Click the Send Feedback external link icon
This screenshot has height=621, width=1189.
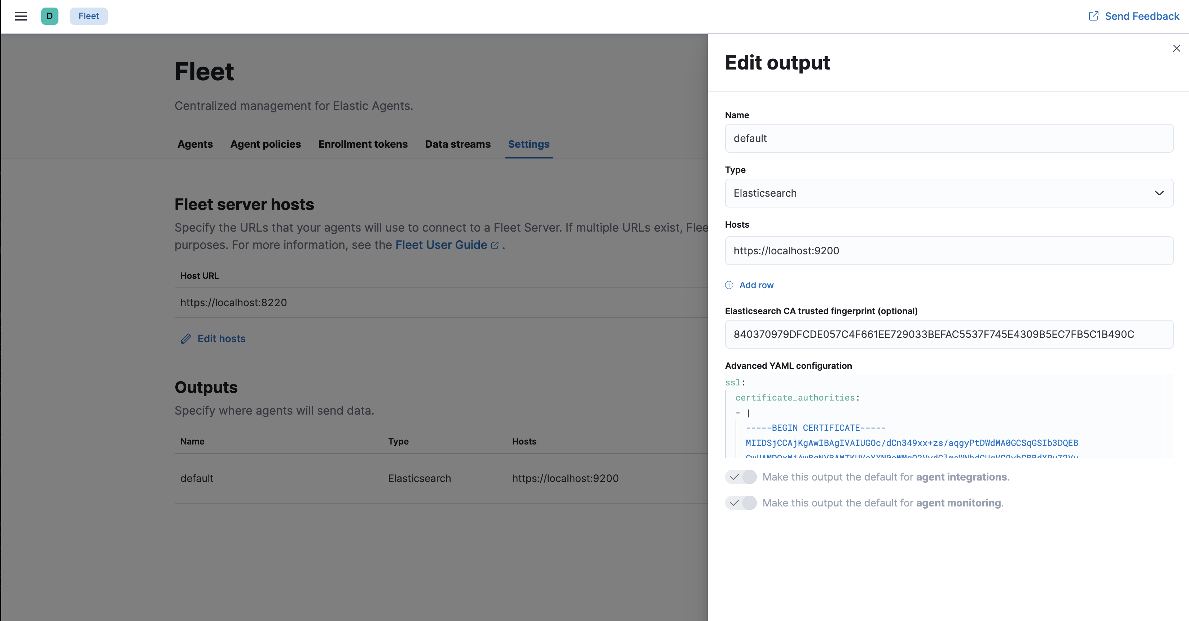[1093, 16]
